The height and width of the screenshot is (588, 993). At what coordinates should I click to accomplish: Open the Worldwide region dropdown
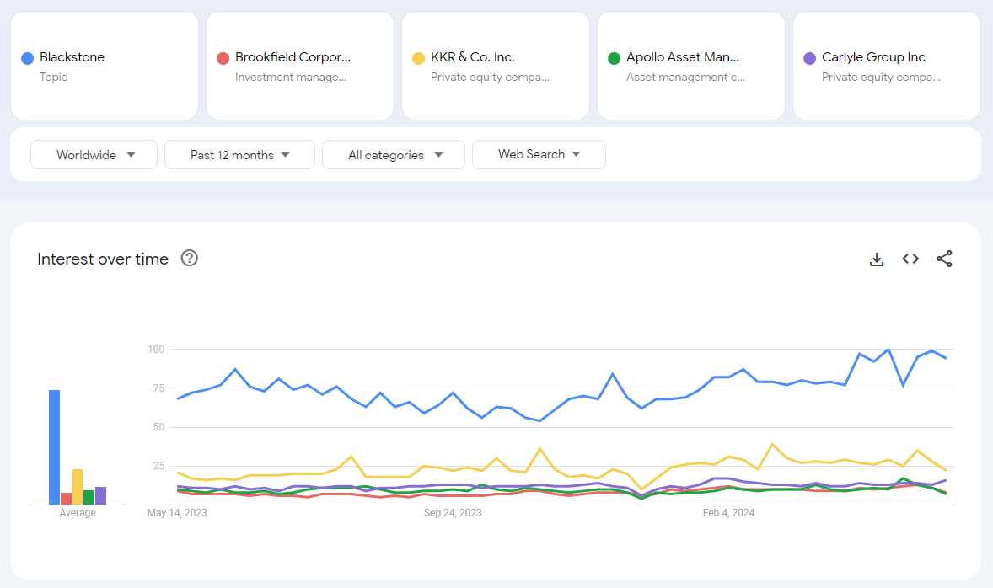[94, 155]
